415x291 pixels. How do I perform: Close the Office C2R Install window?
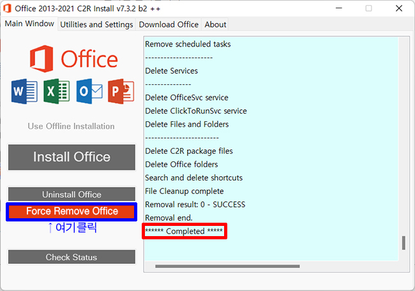(x=399, y=8)
